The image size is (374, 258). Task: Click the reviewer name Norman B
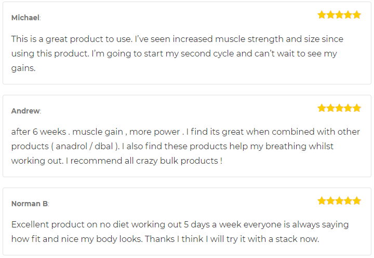30,204
